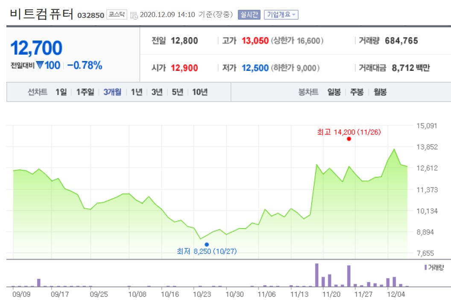Click the current price 12,700
This screenshot has width=451, height=300.
tap(36, 48)
